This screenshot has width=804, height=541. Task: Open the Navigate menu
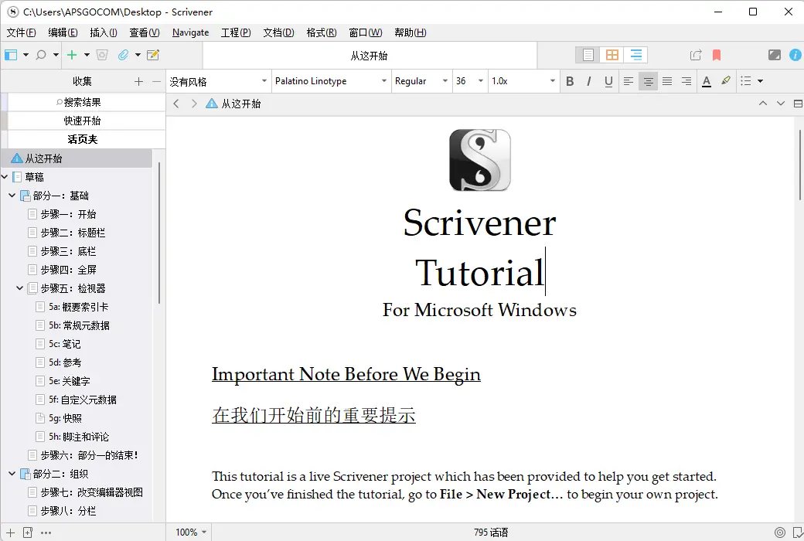191,32
